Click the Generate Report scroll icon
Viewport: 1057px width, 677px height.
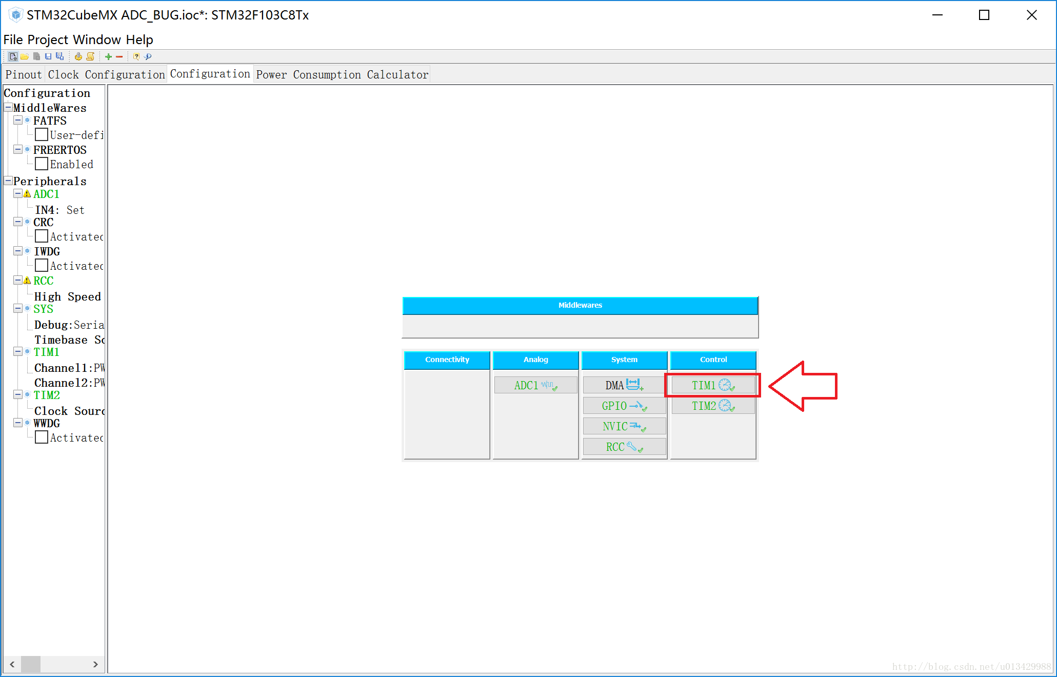(x=90, y=56)
